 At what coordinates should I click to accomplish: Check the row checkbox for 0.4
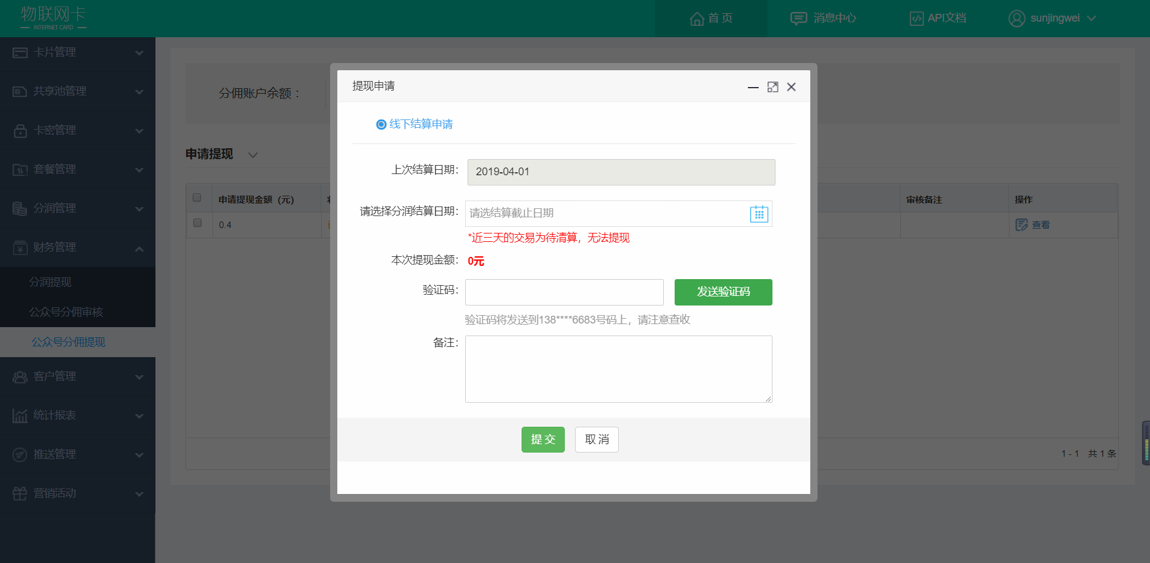197,223
